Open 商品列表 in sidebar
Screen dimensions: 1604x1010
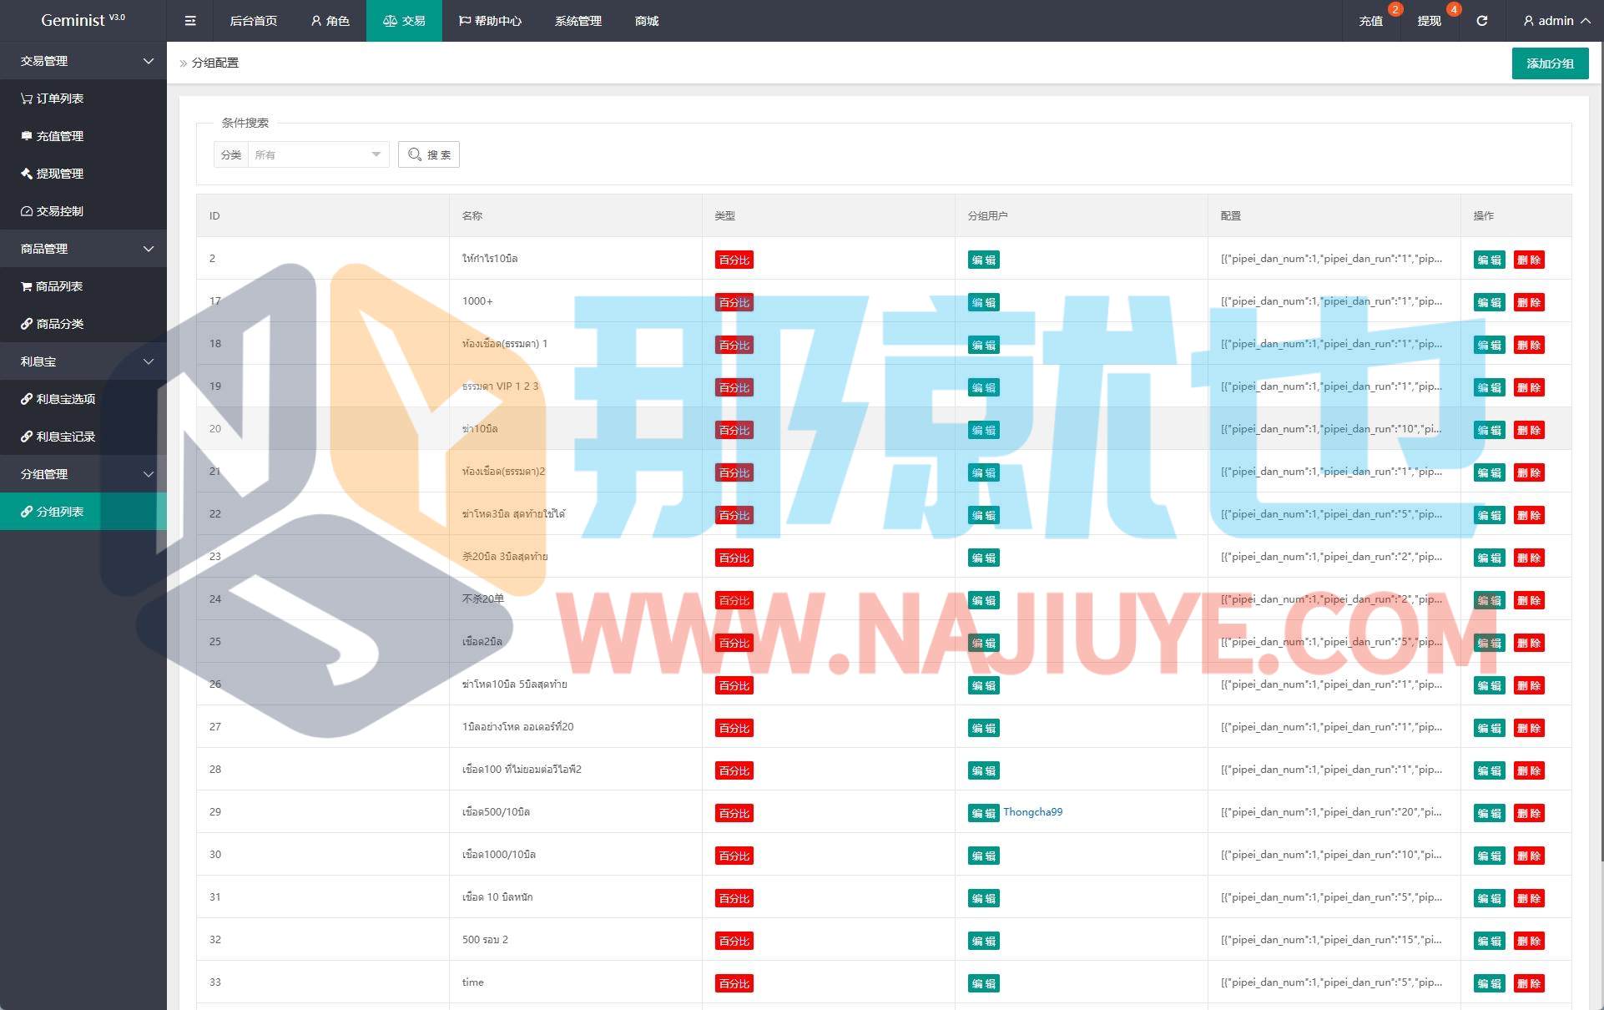coord(58,286)
